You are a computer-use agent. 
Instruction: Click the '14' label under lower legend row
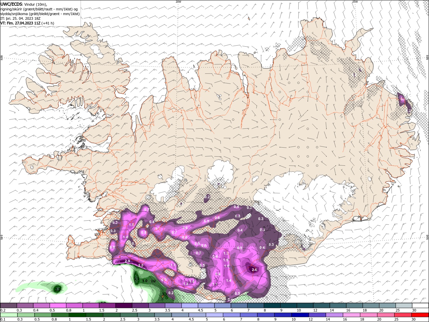coord(328,320)
